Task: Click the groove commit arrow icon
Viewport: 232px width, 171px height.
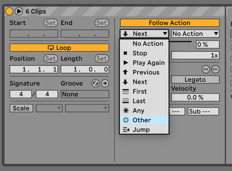Action: click(105, 83)
